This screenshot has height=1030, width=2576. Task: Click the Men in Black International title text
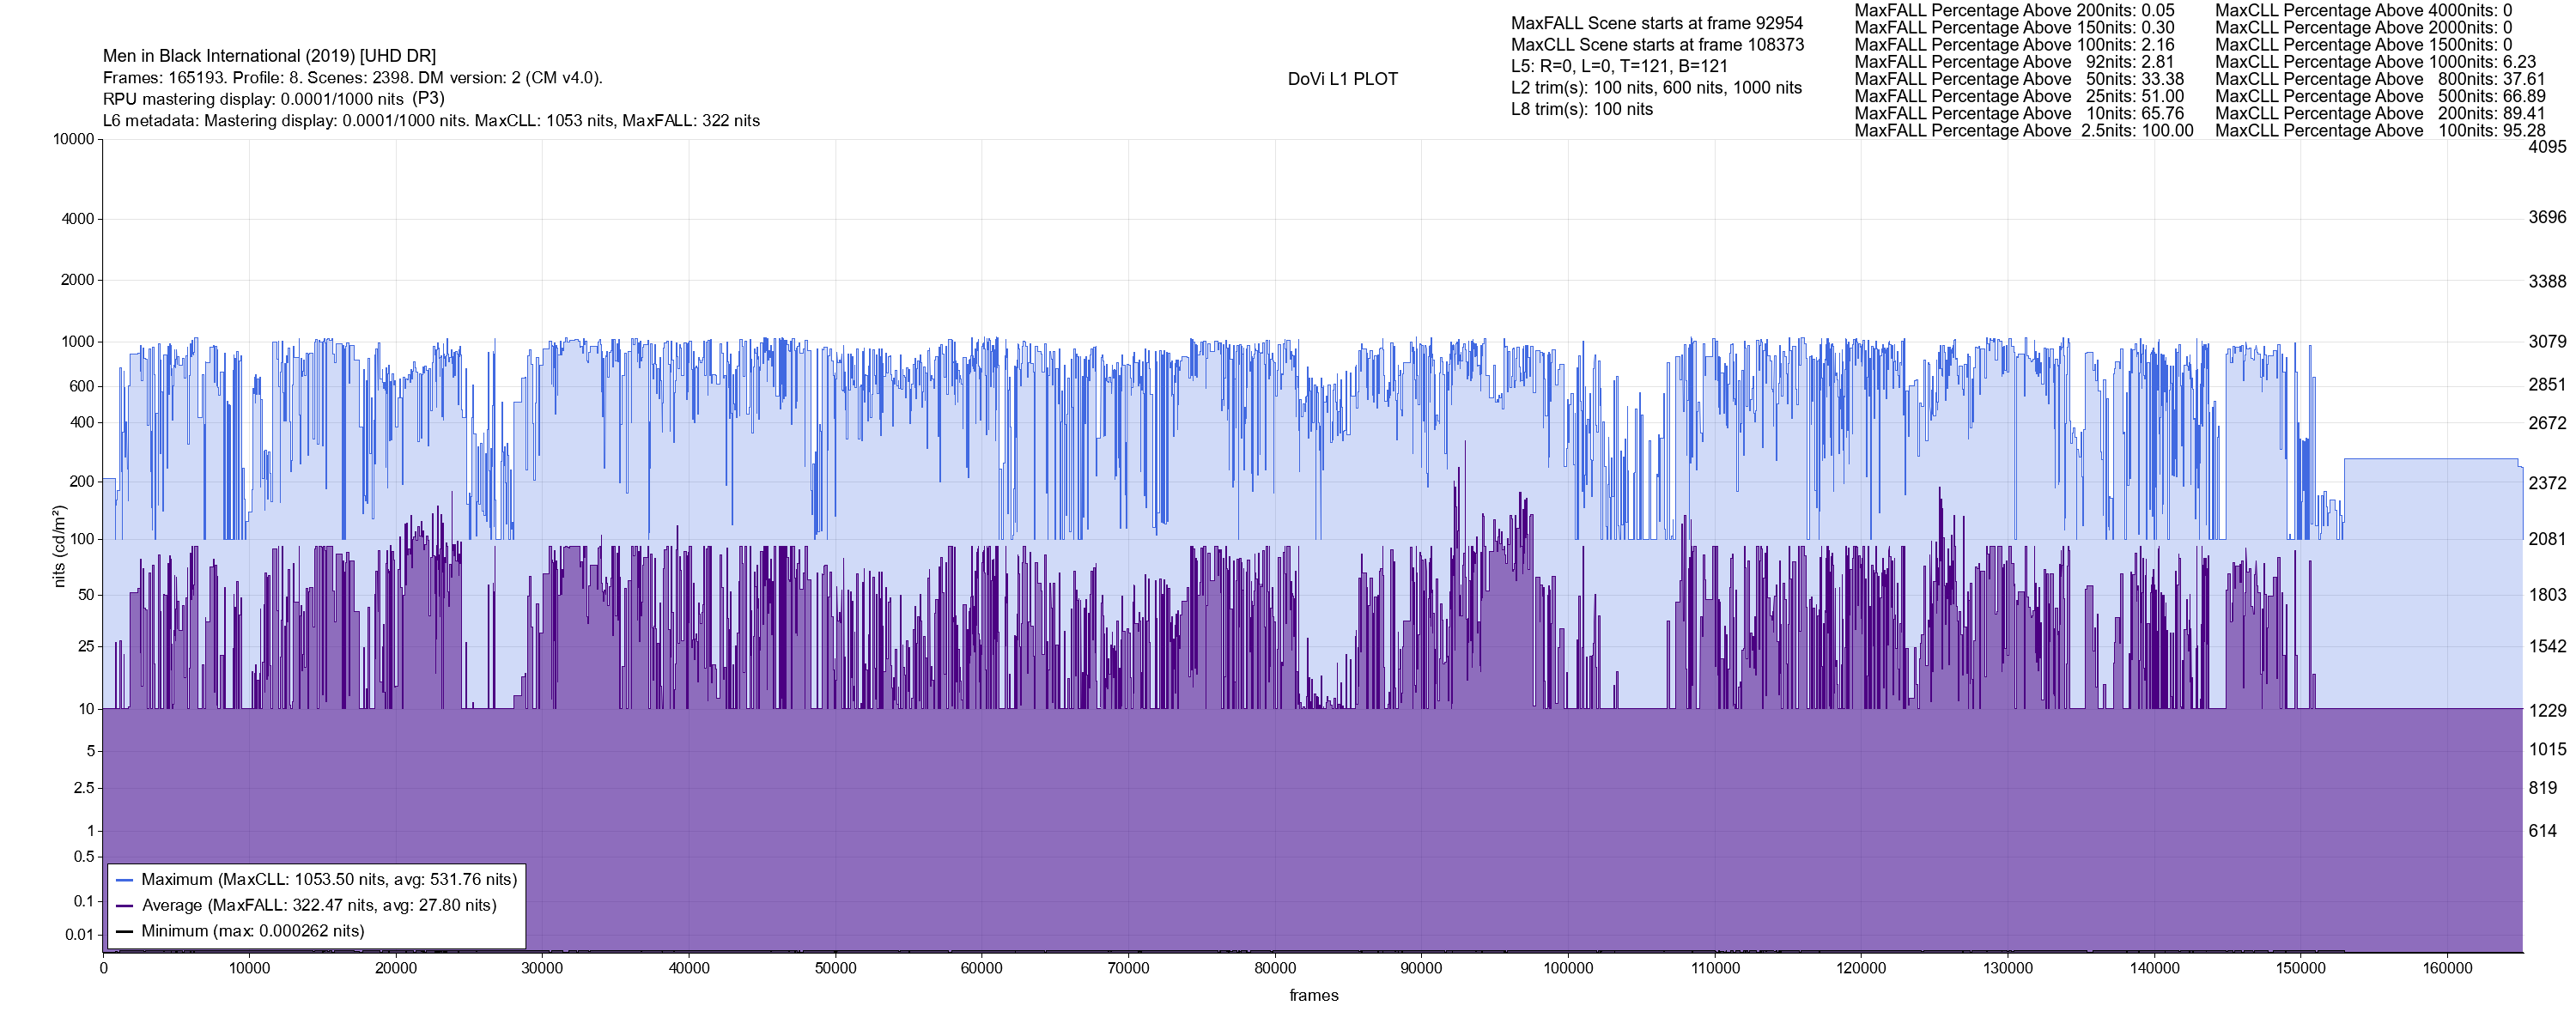(269, 56)
